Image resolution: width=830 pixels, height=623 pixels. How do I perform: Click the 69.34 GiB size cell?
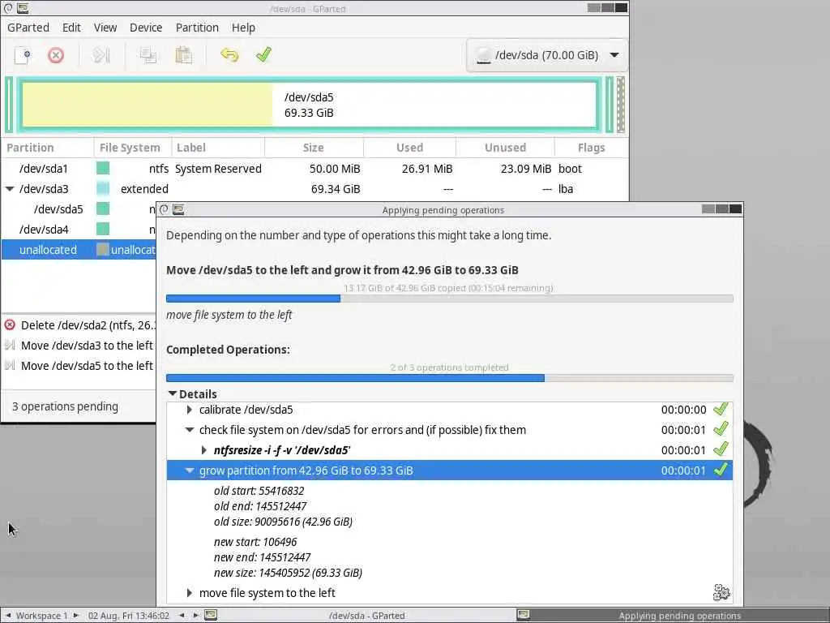click(x=336, y=189)
